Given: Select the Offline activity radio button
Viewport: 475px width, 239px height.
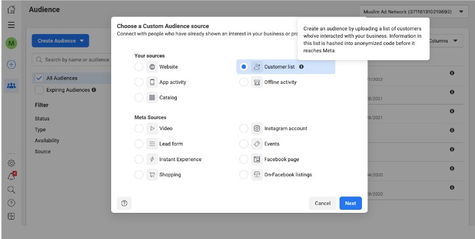Looking at the screenshot, I should [x=244, y=82].
